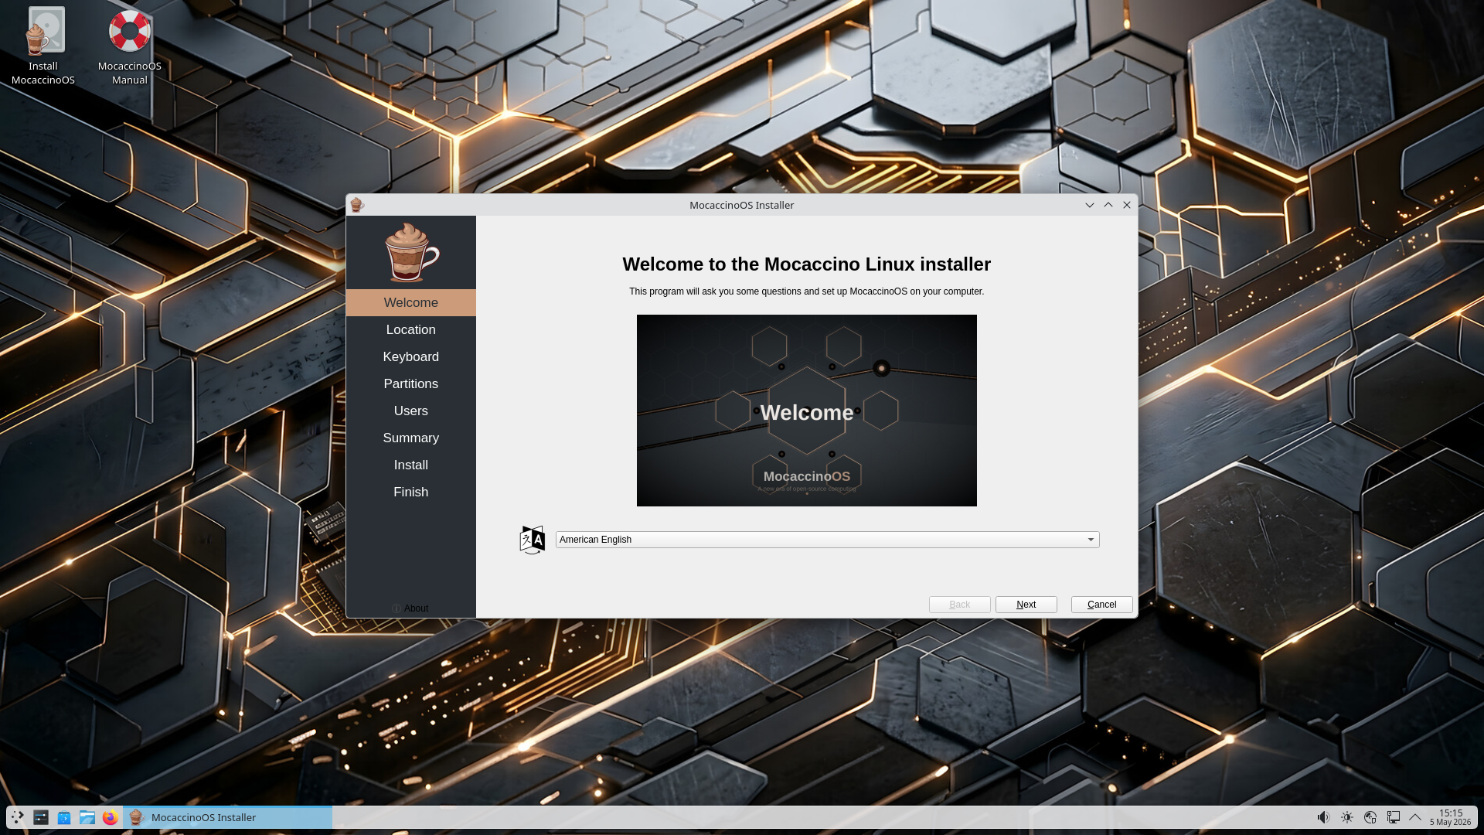Select the Install step in sidebar
The width and height of the screenshot is (1484, 835).
(x=411, y=465)
